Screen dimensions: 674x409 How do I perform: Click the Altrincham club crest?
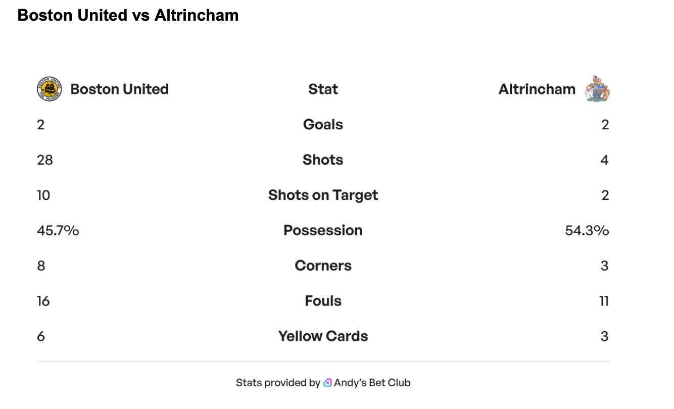597,89
